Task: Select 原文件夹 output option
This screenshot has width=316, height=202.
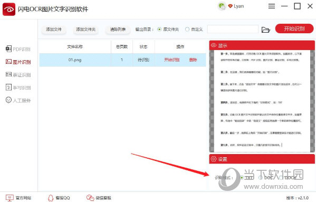Action: (159, 30)
